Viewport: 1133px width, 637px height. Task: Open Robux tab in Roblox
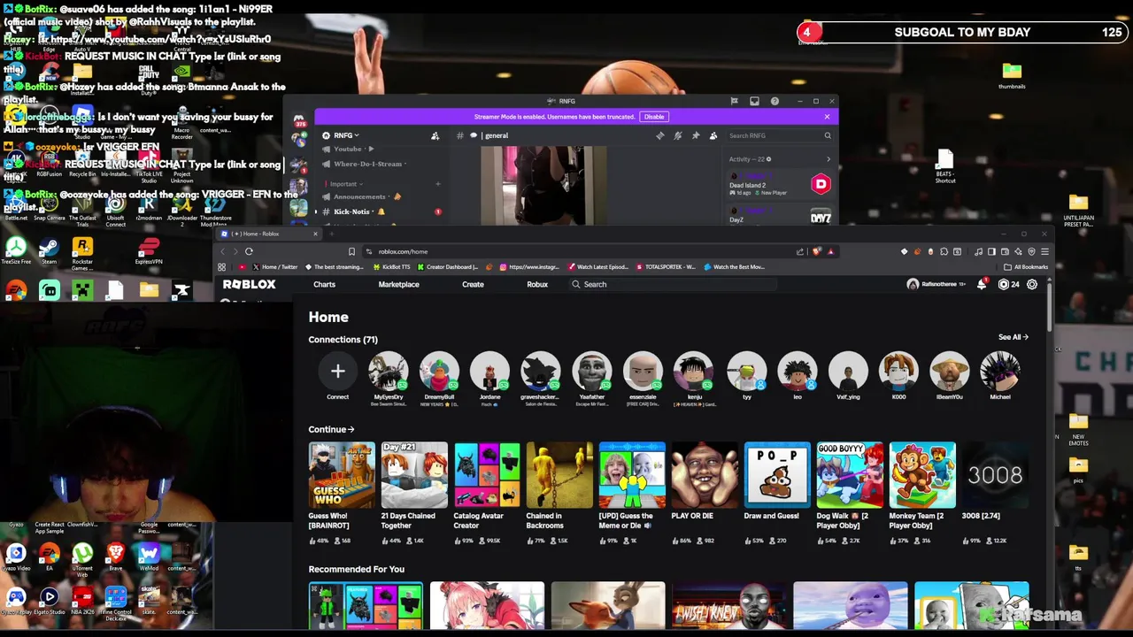(537, 284)
